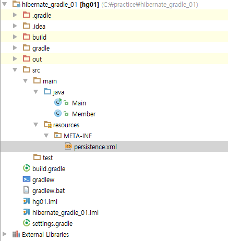
Task: Select the .idea folder name
Action: pyautogui.click(x=39, y=27)
